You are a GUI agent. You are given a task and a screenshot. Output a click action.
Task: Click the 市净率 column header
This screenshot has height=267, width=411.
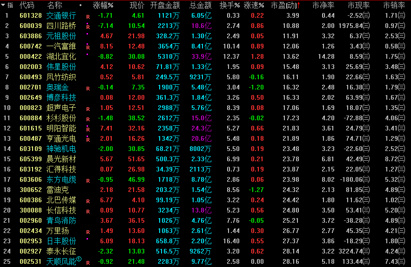click(x=323, y=5)
